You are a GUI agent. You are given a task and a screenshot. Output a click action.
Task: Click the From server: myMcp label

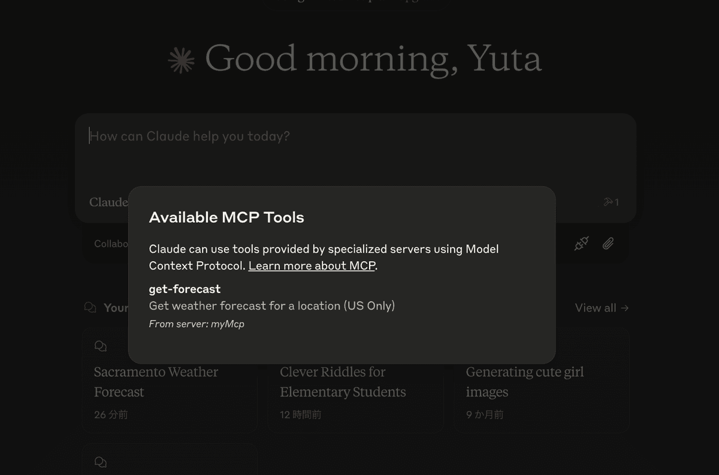coord(197,324)
